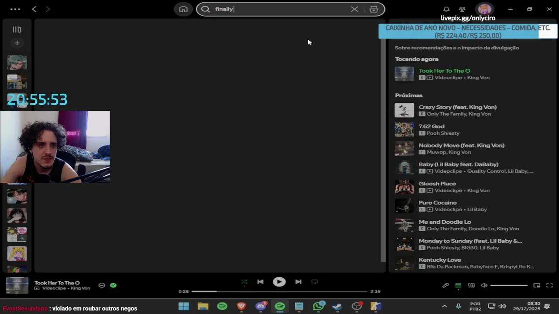Image resolution: width=559 pixels, height=314 pixels.
Task: Go forward with the right arrow
Action: [48, 9]
